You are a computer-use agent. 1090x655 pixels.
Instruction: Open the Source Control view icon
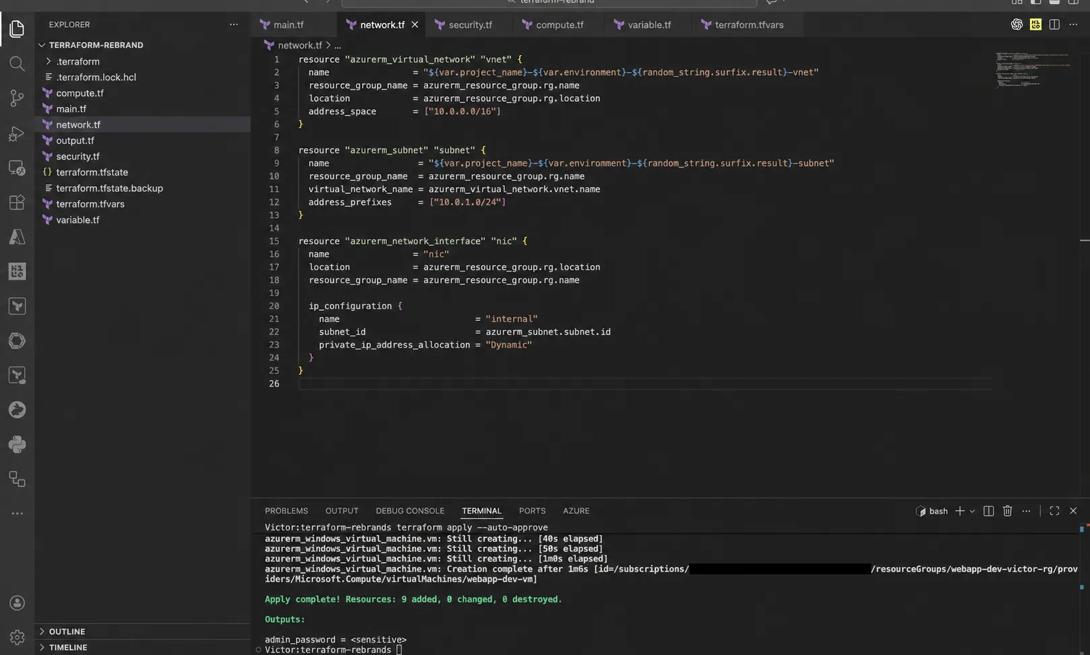pos(17,98)
